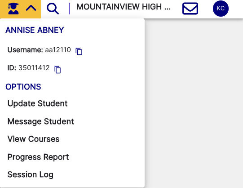Copy the username aa12110
This screenshot has width=243, height=188.
pyautogui.click(x=79, y=51)
